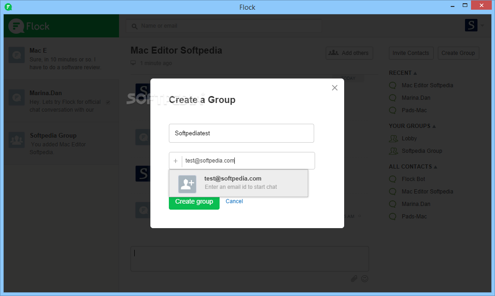Click the Flock logo in header
The height and width of the screenshot is (296, 495).
click(29, 26)
